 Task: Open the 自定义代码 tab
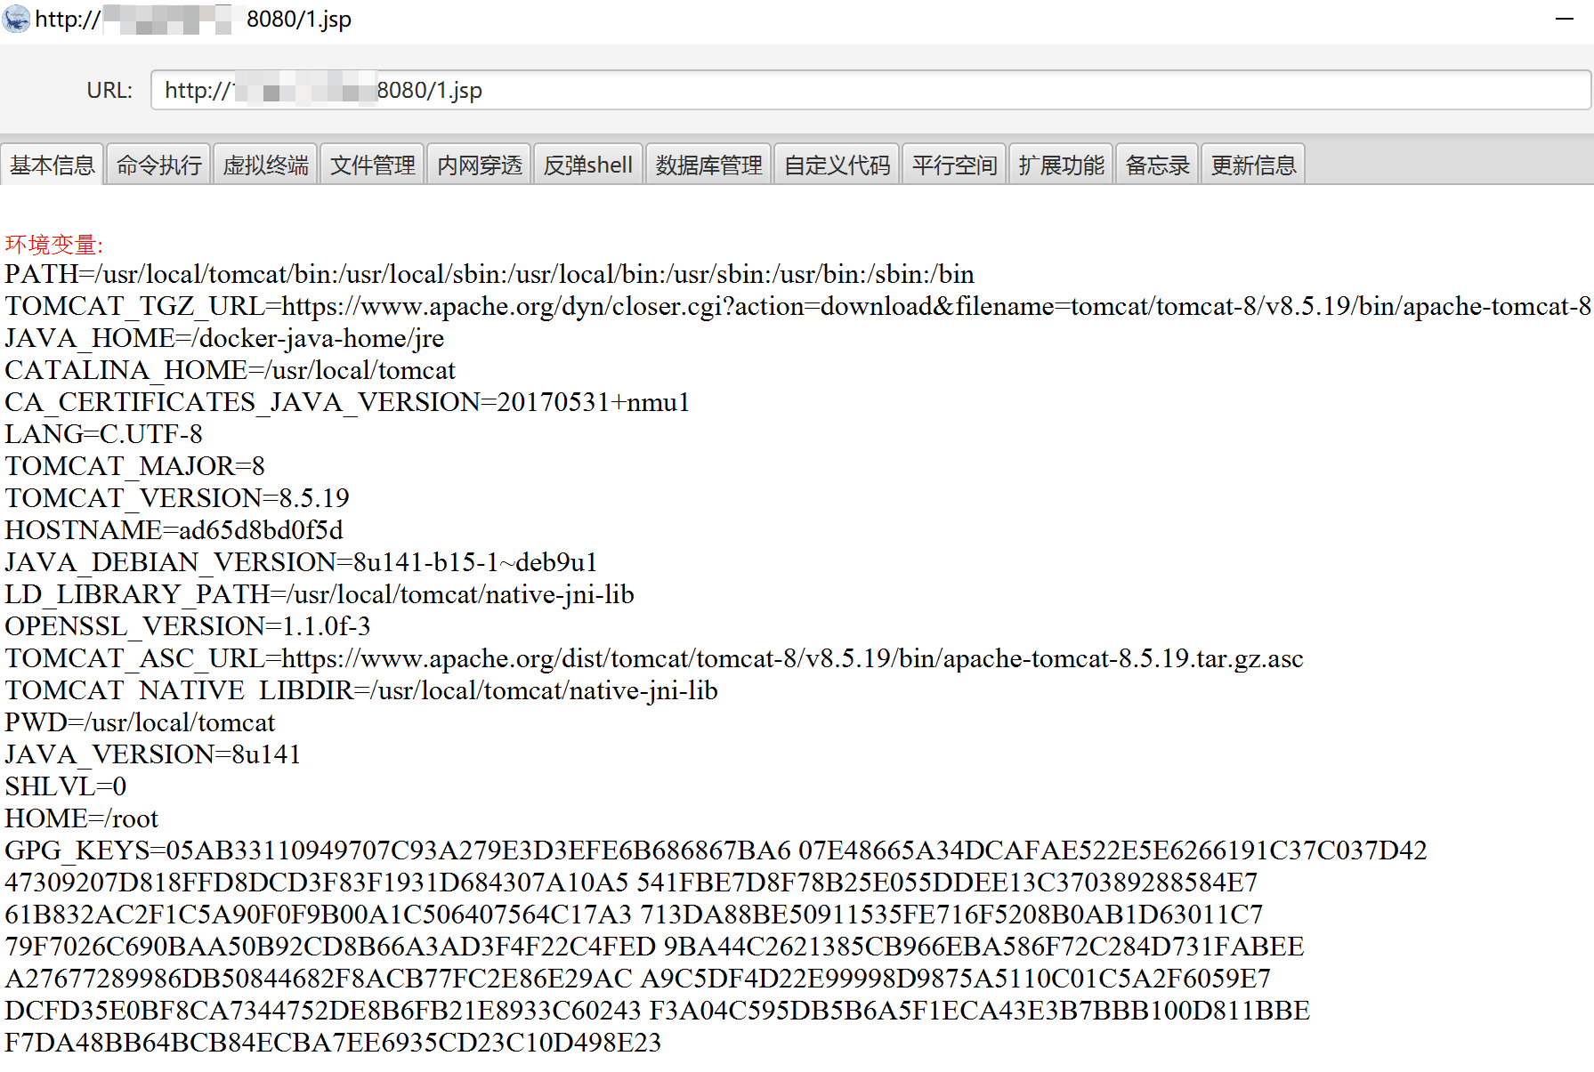[837, 165]
